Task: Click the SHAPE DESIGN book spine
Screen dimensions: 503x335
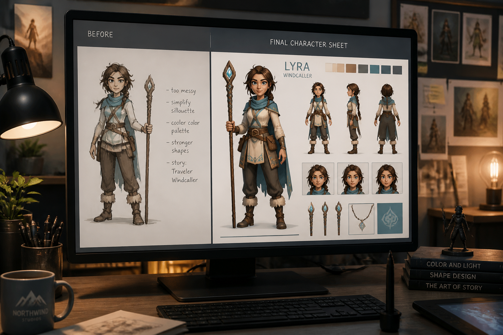Action: pyautogui.click(x=453, y=276)
